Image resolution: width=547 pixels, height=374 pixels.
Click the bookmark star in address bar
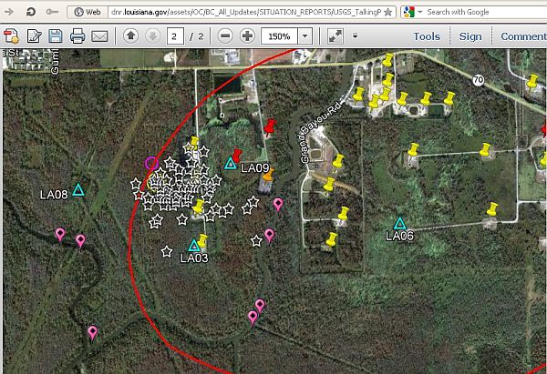388,12
